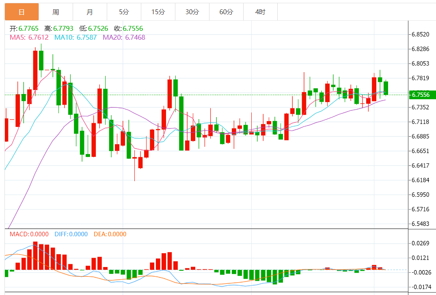Click the 6.7118 price axis label
Image resolution: width=436 pixels, height=295 pixels.
[x=421, y=122]
